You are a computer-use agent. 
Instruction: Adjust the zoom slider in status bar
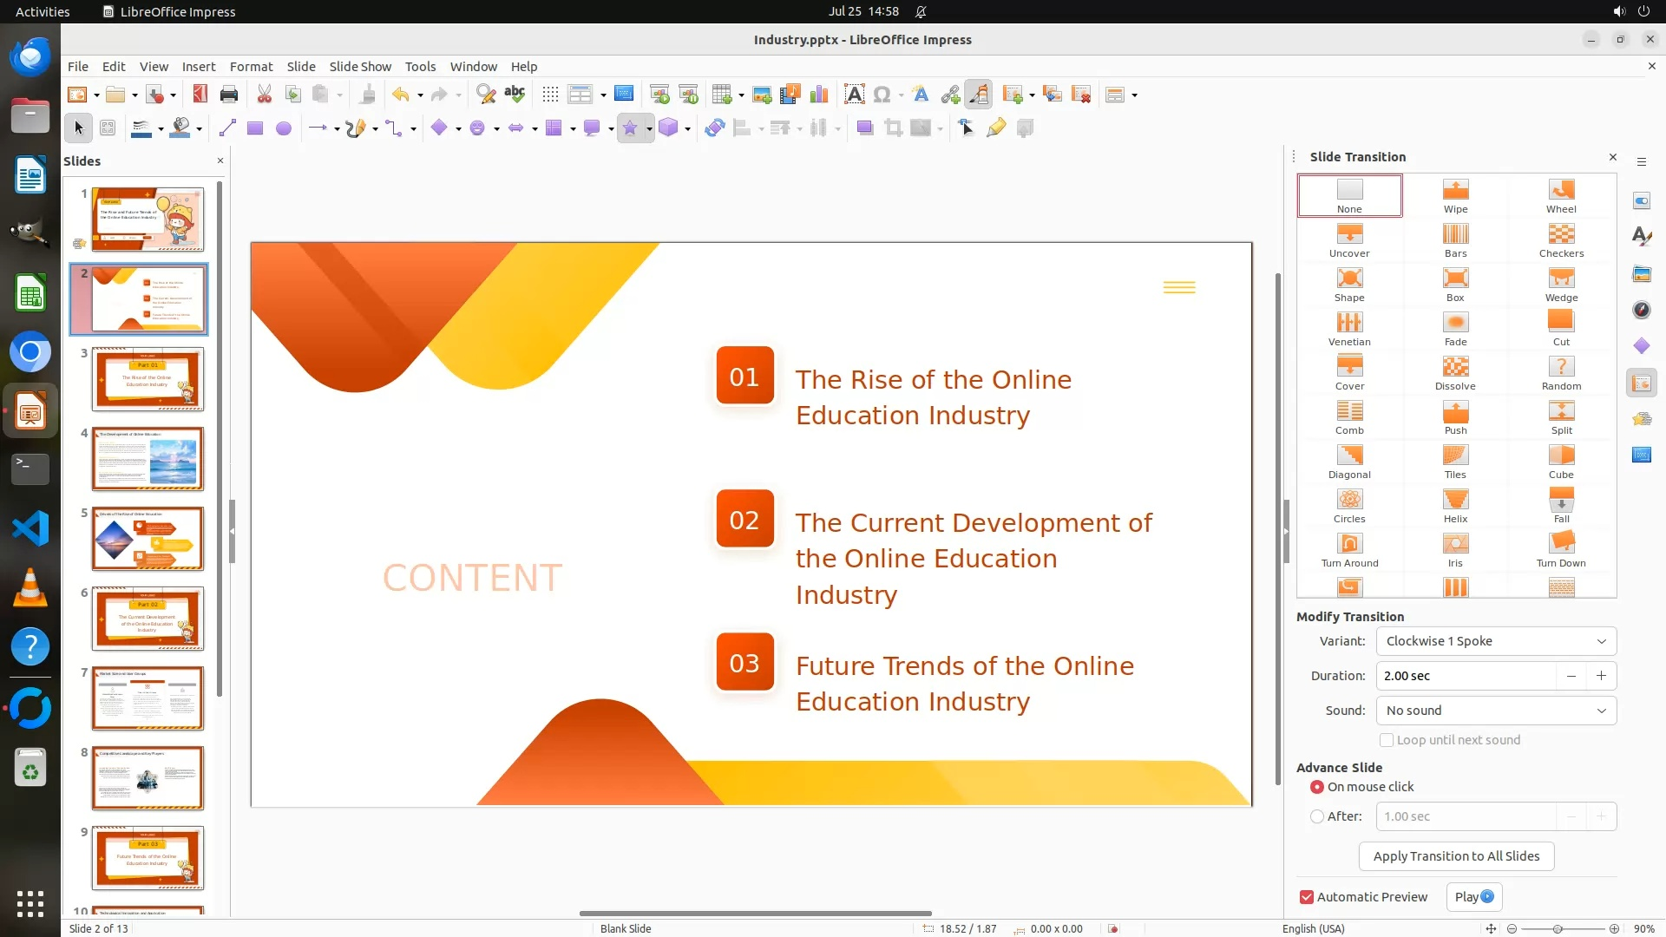(1558, 928)
